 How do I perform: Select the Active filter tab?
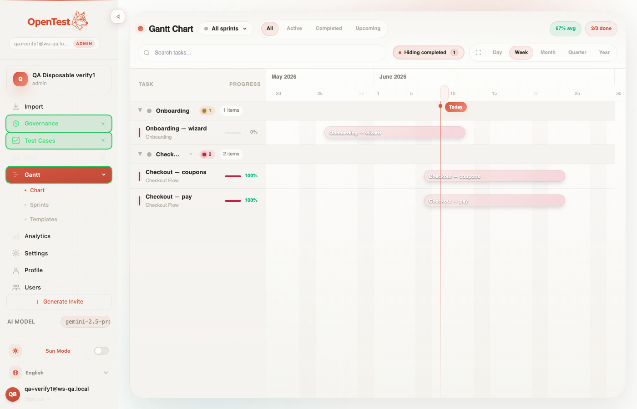(294, 29)
